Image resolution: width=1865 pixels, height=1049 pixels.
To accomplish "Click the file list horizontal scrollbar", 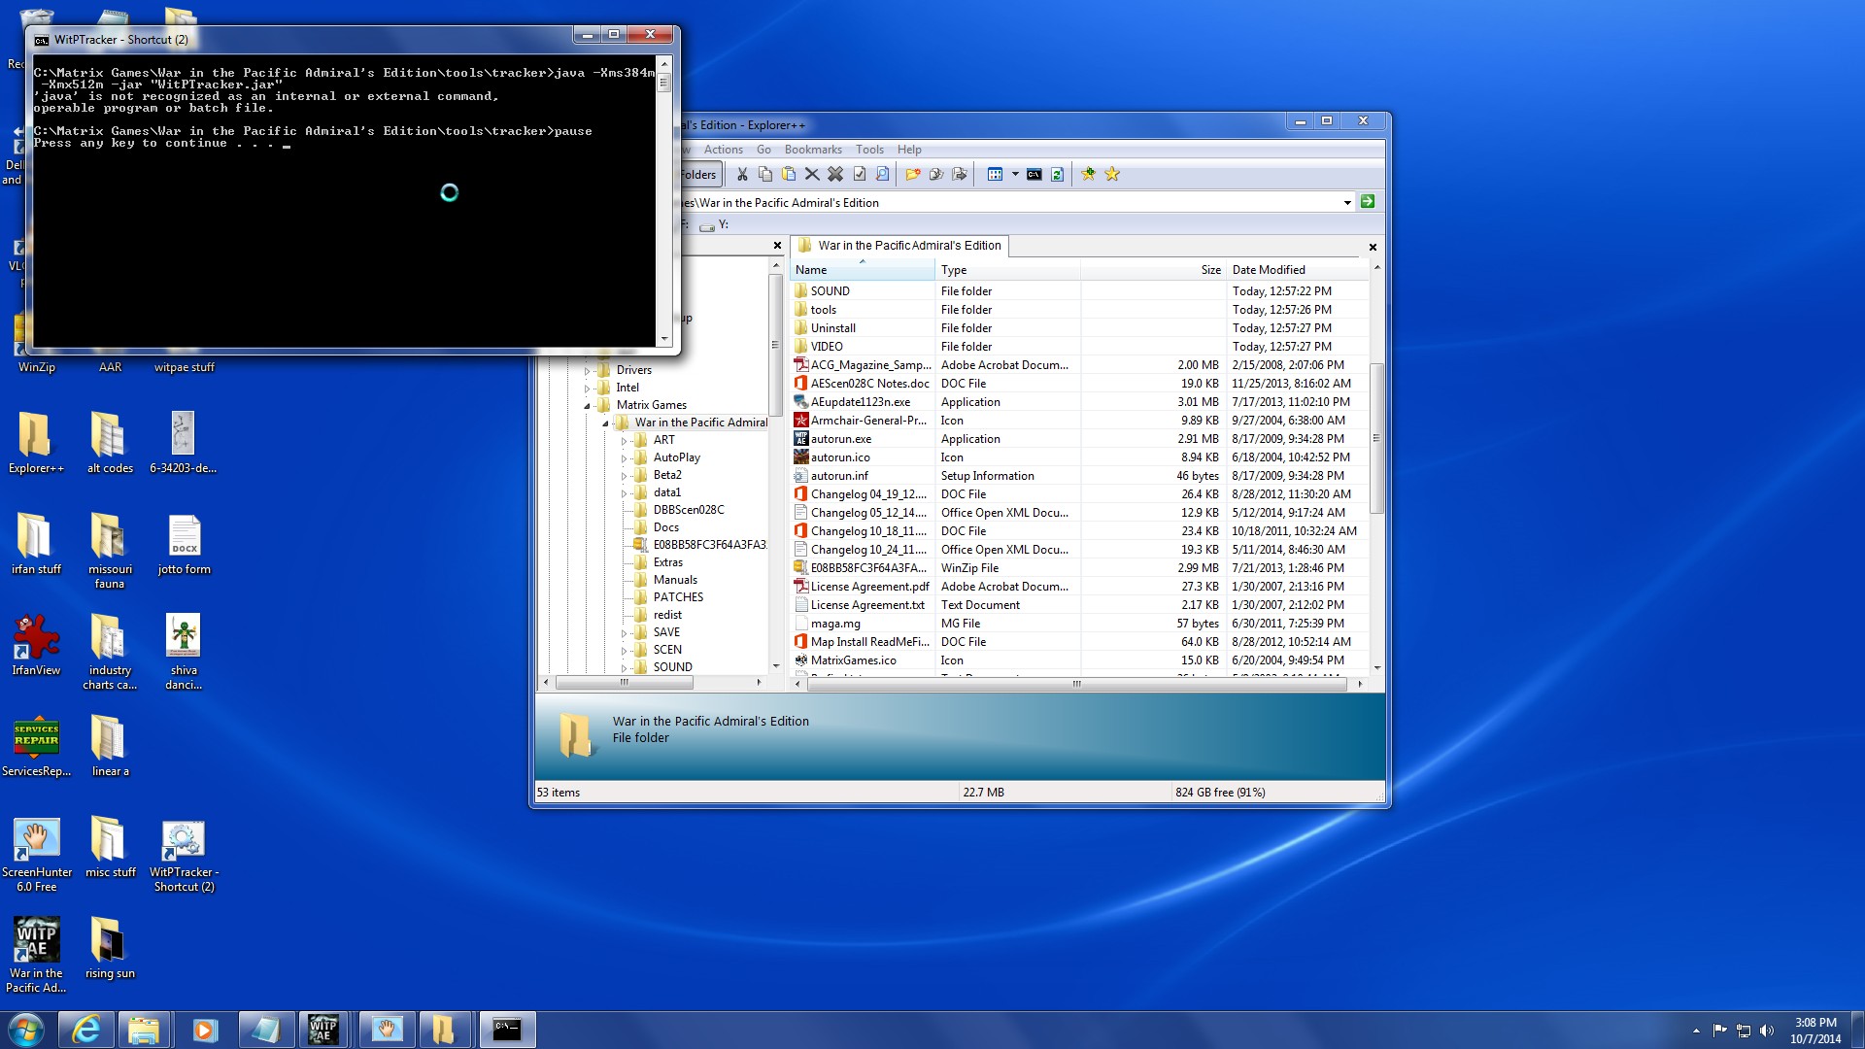I will tap(1077, 684).
